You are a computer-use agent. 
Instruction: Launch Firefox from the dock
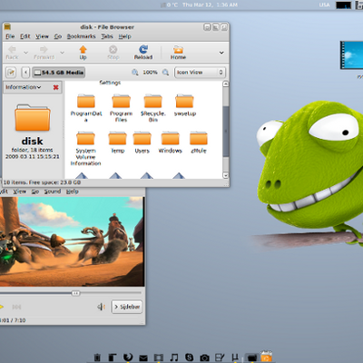[x=128, y=357]
